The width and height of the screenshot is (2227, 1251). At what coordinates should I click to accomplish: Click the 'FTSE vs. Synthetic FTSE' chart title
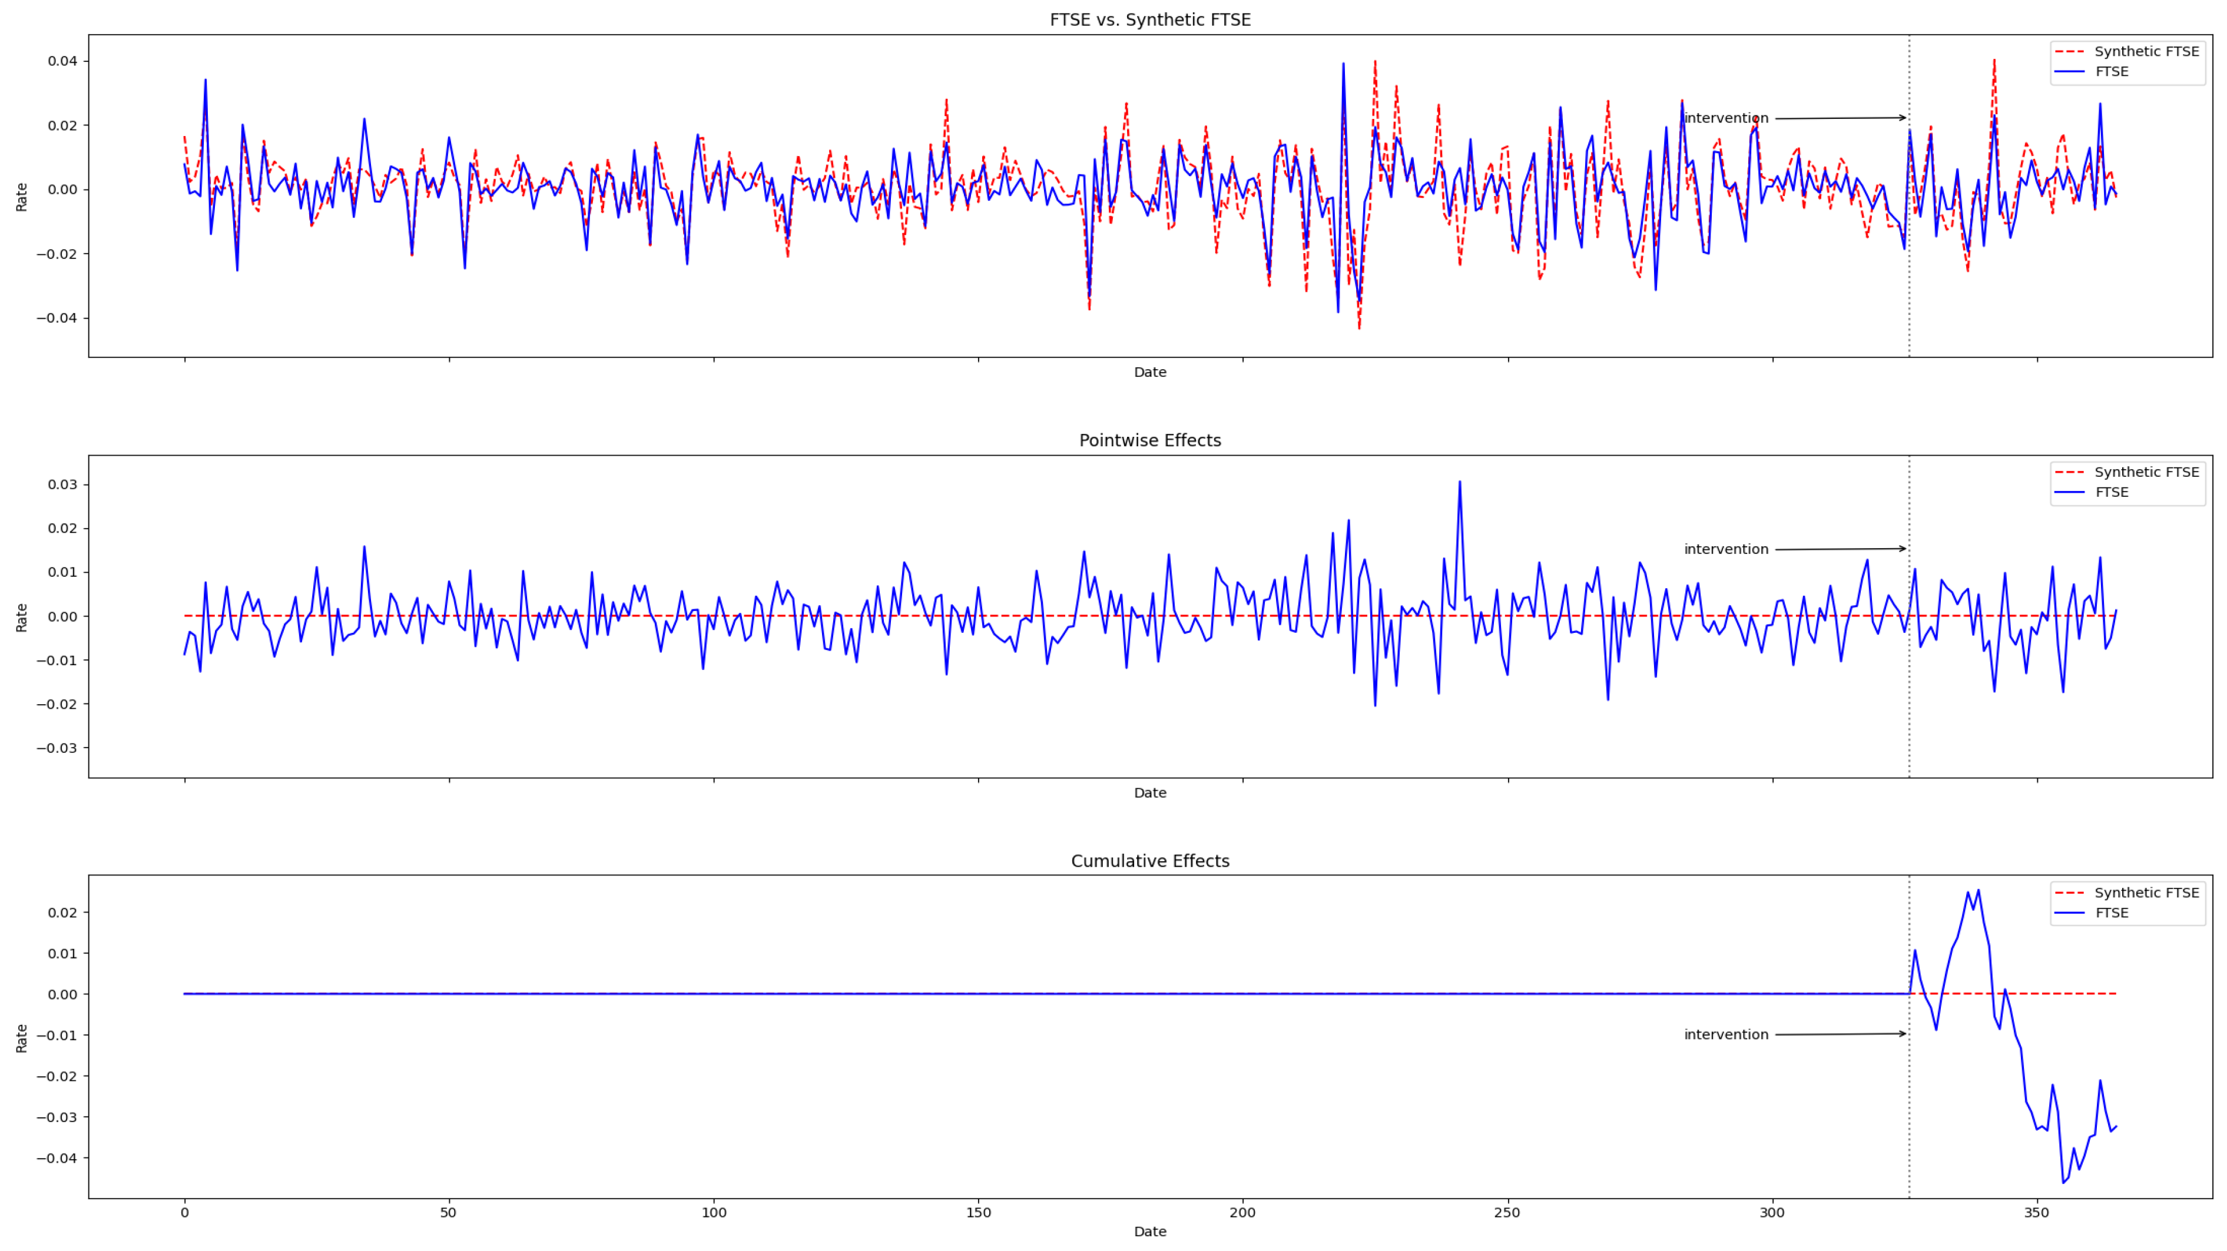tap(1150, 20)
